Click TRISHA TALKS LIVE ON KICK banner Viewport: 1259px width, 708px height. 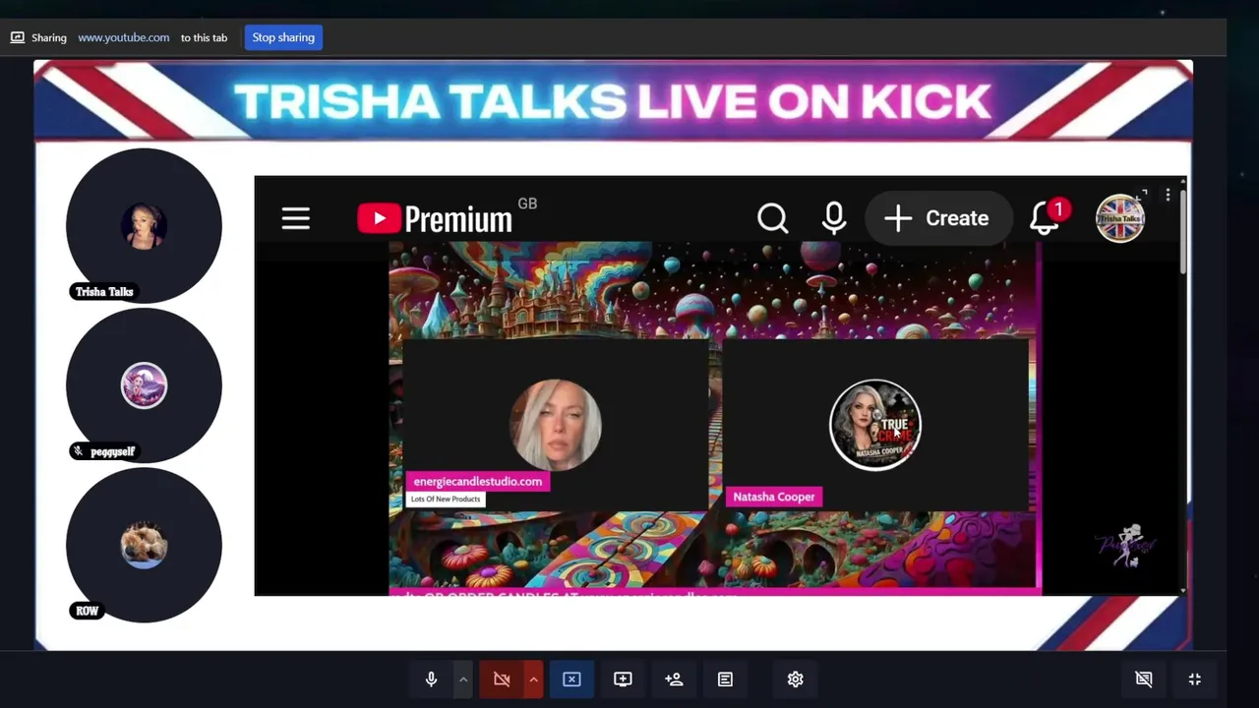[612, 100]
